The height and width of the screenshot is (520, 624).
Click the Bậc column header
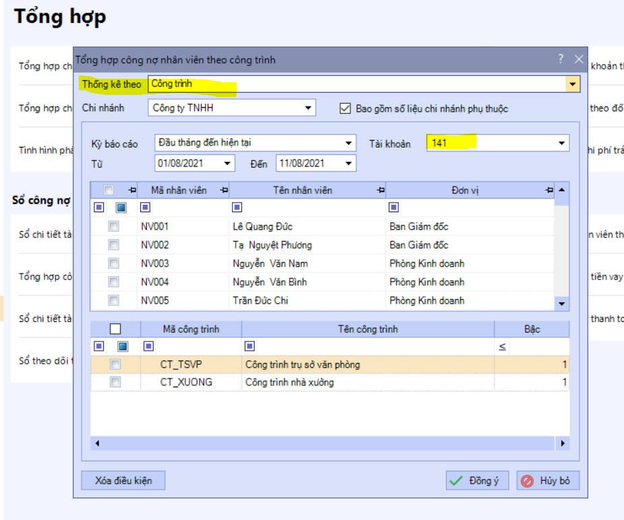[532, 329]
